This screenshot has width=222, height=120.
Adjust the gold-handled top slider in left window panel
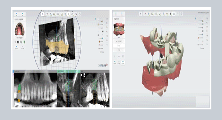click(x=100, y=21)
